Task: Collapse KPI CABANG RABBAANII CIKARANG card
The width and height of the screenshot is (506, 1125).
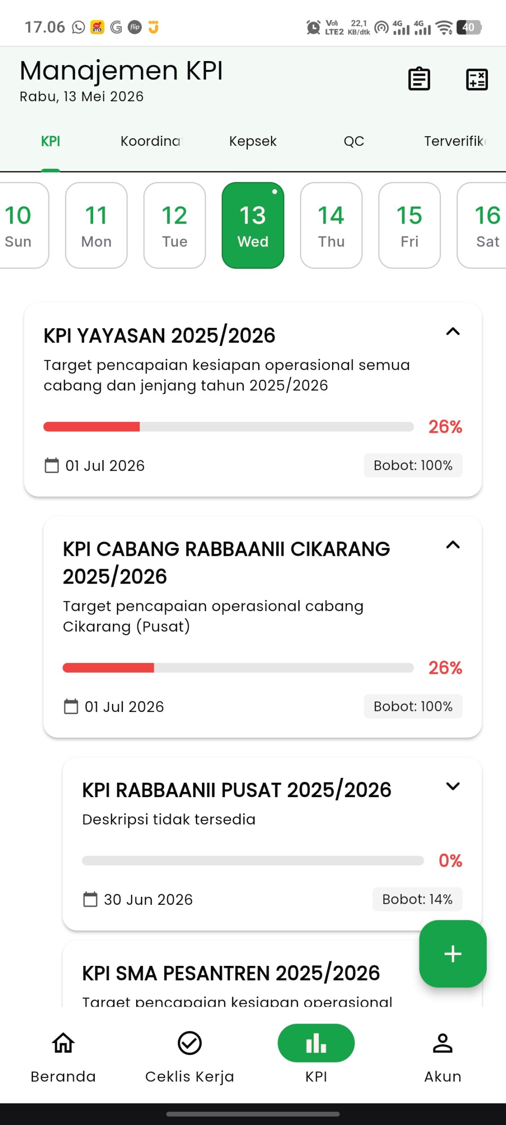Action: pos(453,545)
